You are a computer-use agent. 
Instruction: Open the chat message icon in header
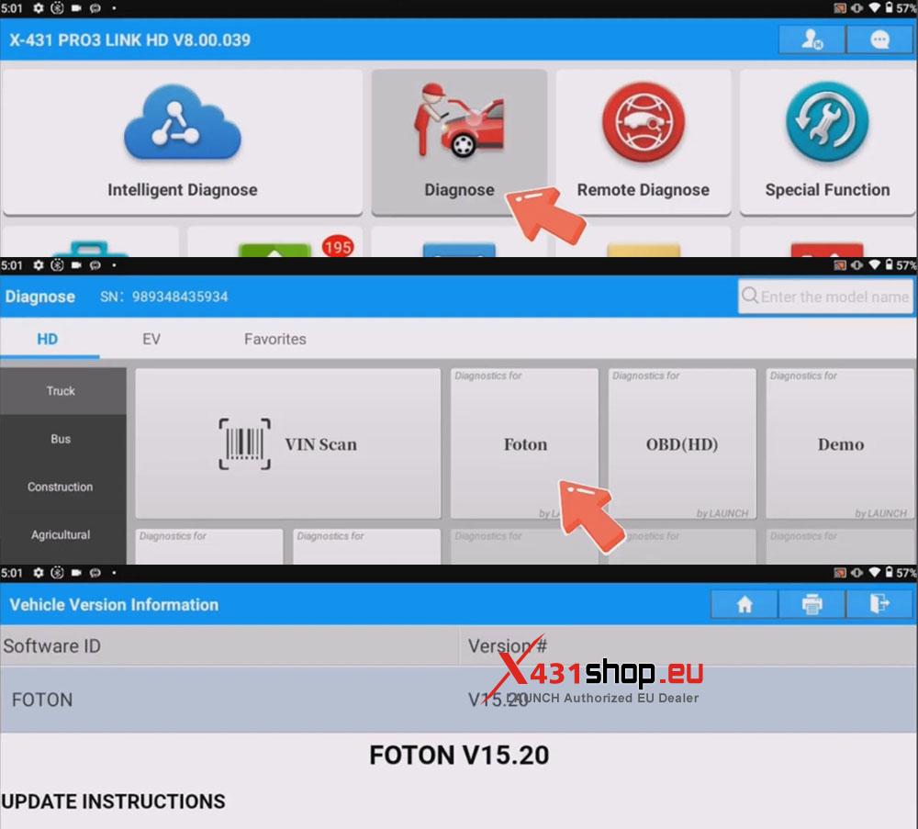point(879,39)
